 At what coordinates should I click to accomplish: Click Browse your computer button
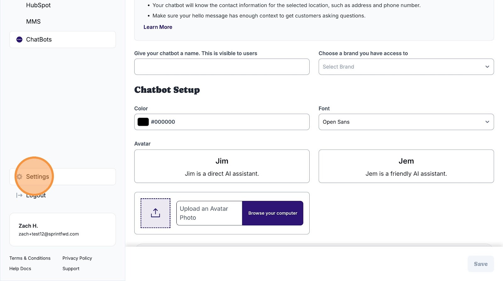tap(273, 213)
